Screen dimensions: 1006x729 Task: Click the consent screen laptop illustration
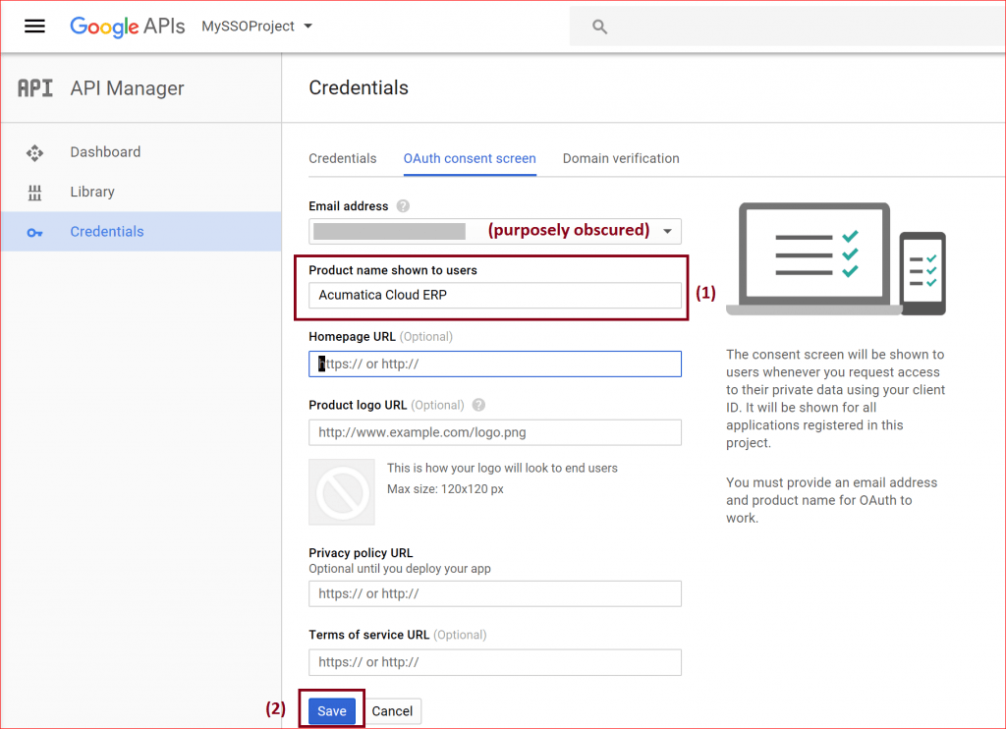click(835, 258)
